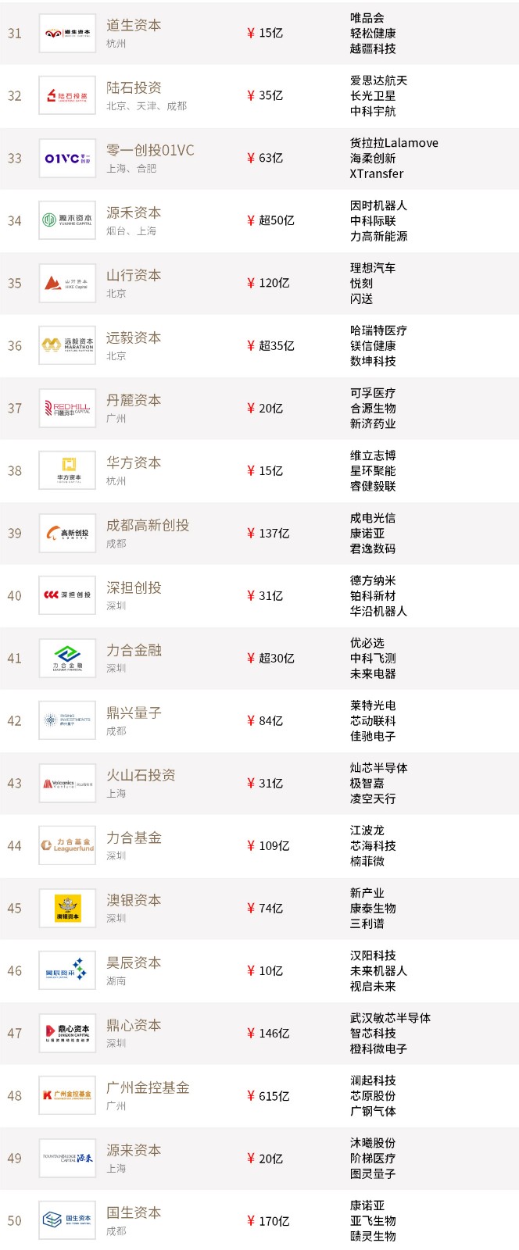Open portfolio entry 澜起科技

[x=373, y=1080]
